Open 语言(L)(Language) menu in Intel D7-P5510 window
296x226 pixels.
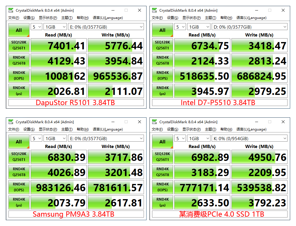point(251,18)
